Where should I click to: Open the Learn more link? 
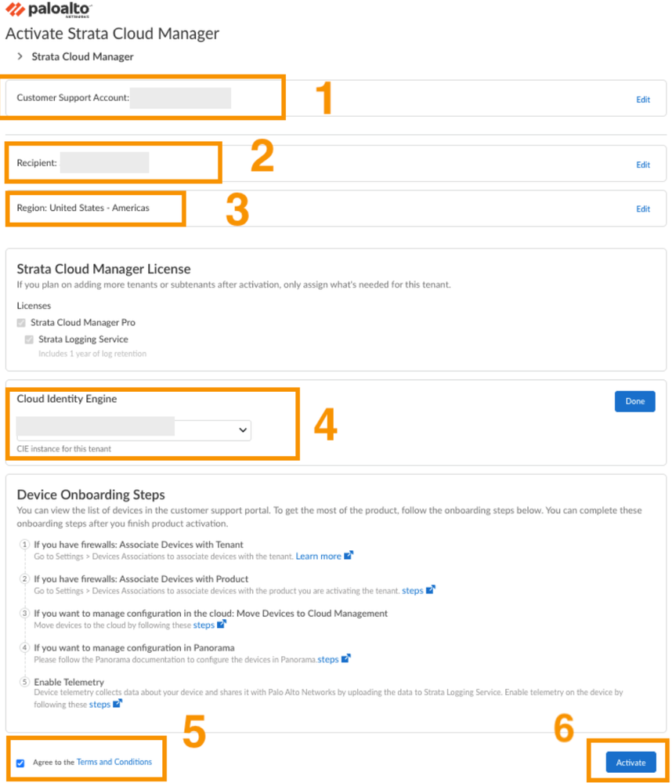click(x=318, y=556)
